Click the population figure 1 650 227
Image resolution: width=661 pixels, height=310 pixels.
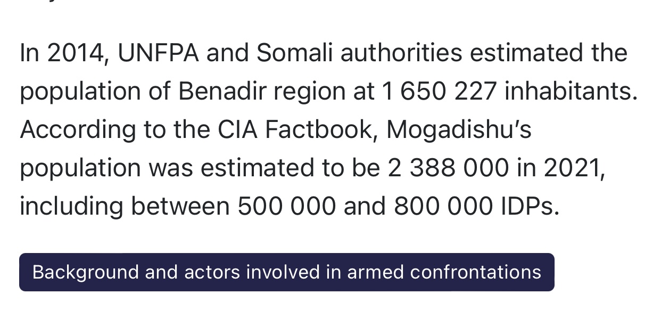[439, 92]
